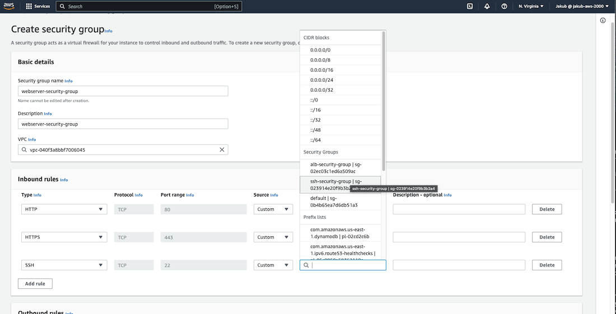Select 0.0.0.0/0 CIDR block option
Viewport: 616px width, 314px height.
[x=320, y=50]
